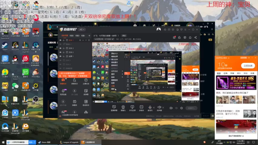The image size is (258, 145).
Task: Toggle visibility eye of layer 文本 2
Action: (60, 52)
